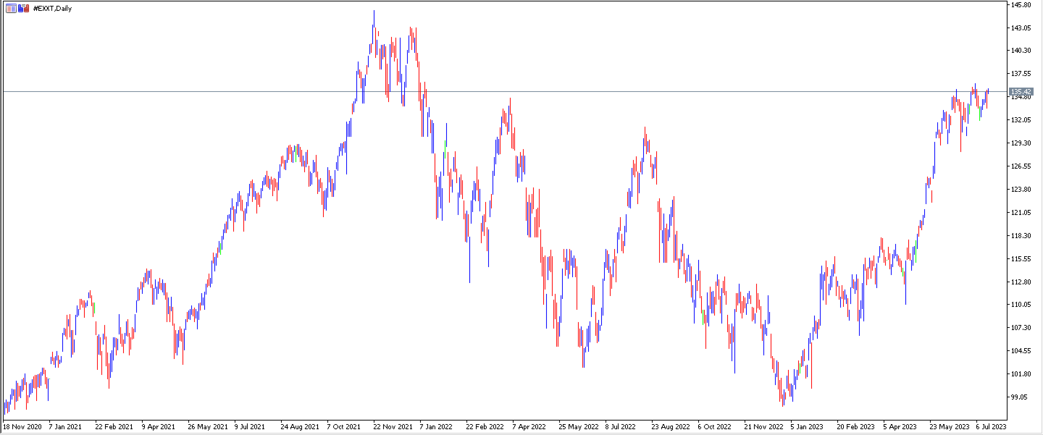This screenshot has height=435, width=1043.
Task: Click the 115.55 price axis label
Action: coord(1021,259)
